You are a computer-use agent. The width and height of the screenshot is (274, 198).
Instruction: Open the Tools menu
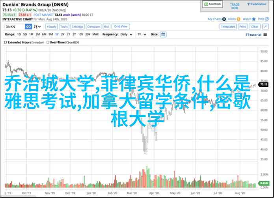[x=64, y=27]
